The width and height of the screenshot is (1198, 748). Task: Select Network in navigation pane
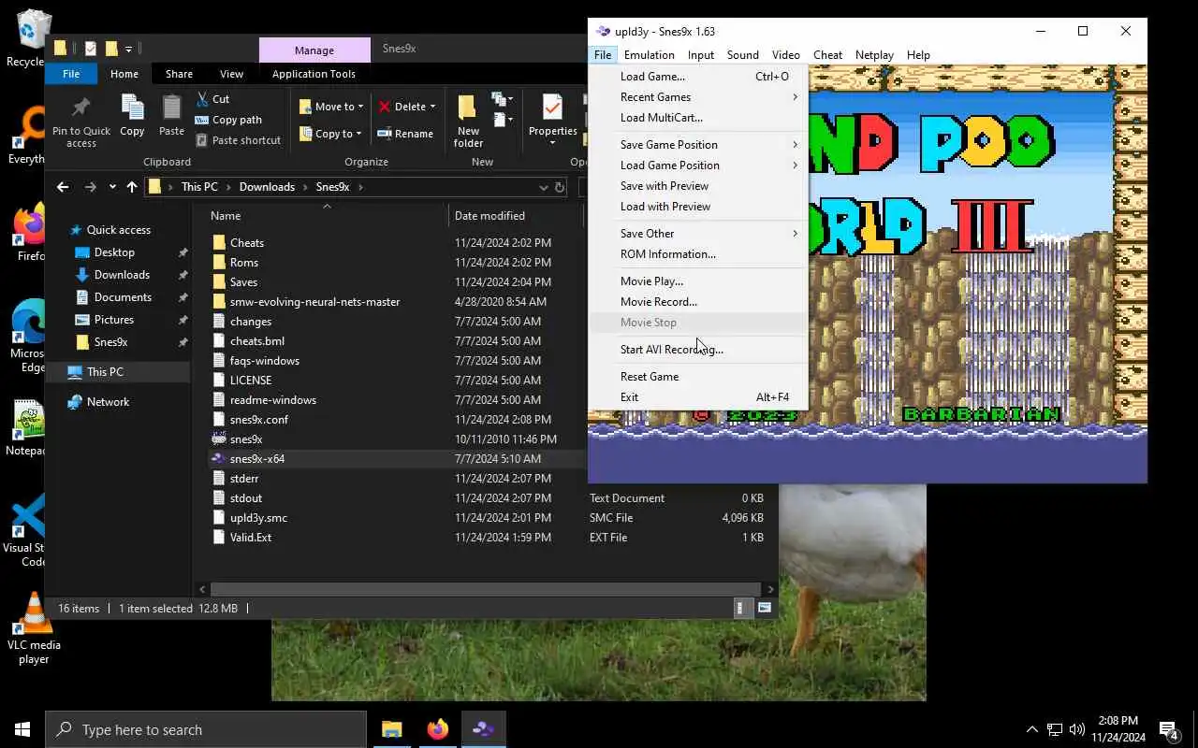tap(108, 402)
